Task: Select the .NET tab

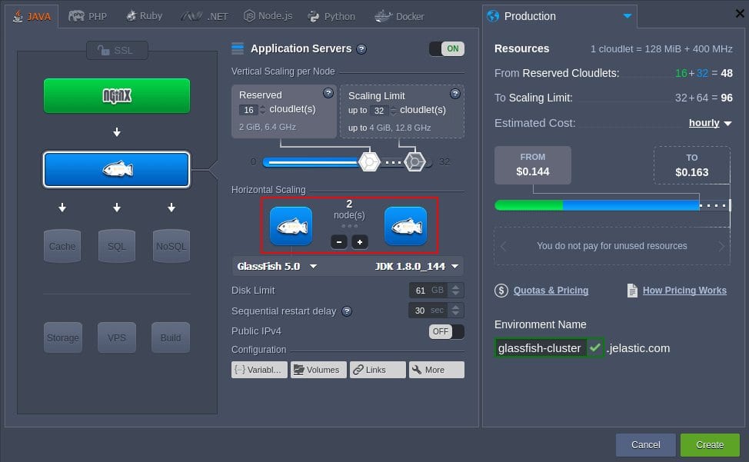Action: coord(205,17)
